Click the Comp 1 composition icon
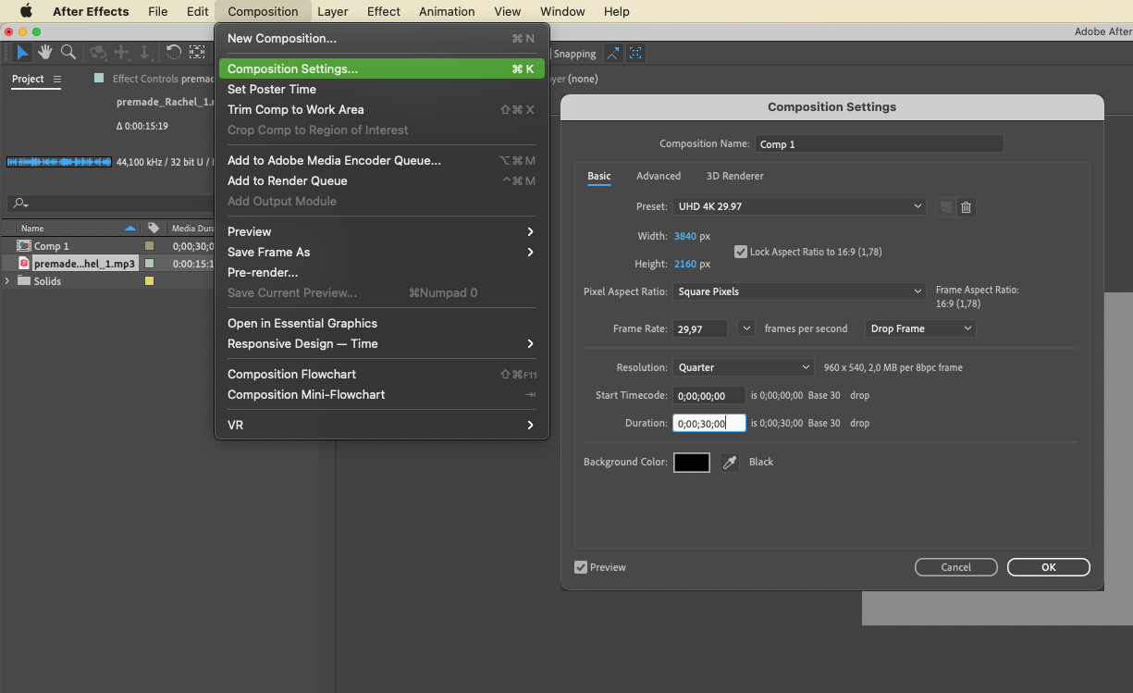The image size is (1133, 693). coord(24,246)
